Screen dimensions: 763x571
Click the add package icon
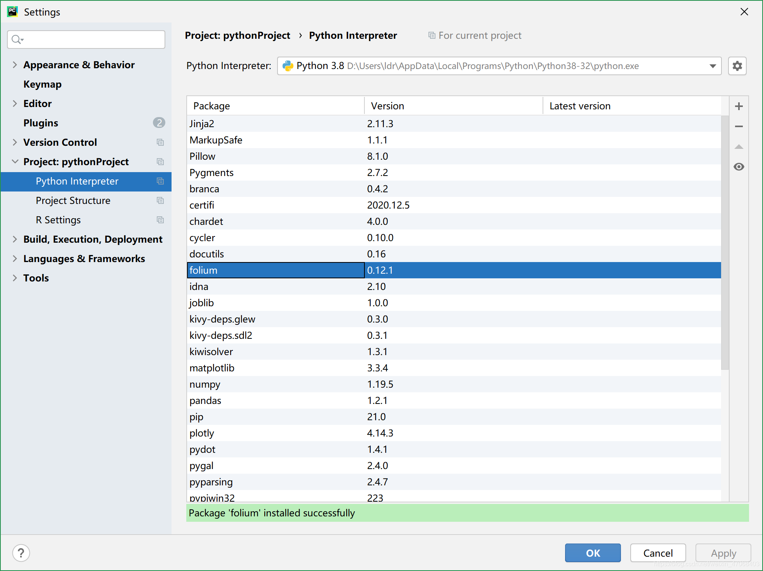point(740,105)
